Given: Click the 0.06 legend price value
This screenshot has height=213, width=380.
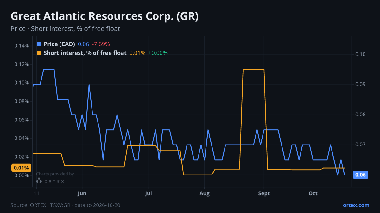Looking at the screenshot, I should [84, 44].
